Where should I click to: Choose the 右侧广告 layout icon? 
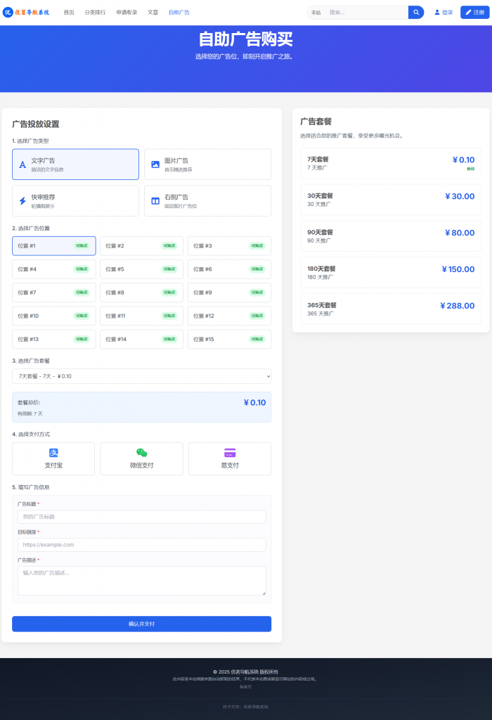click(x=155, y=201)
